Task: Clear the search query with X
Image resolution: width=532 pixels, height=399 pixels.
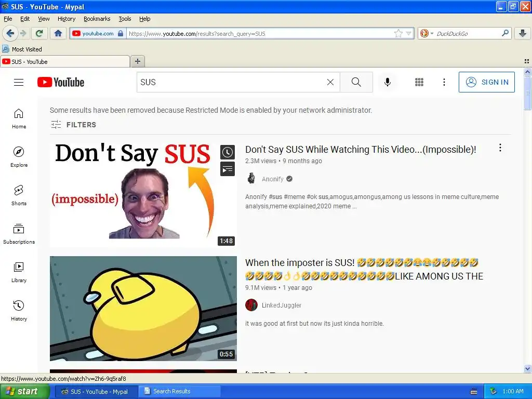Action: [330, 82]
